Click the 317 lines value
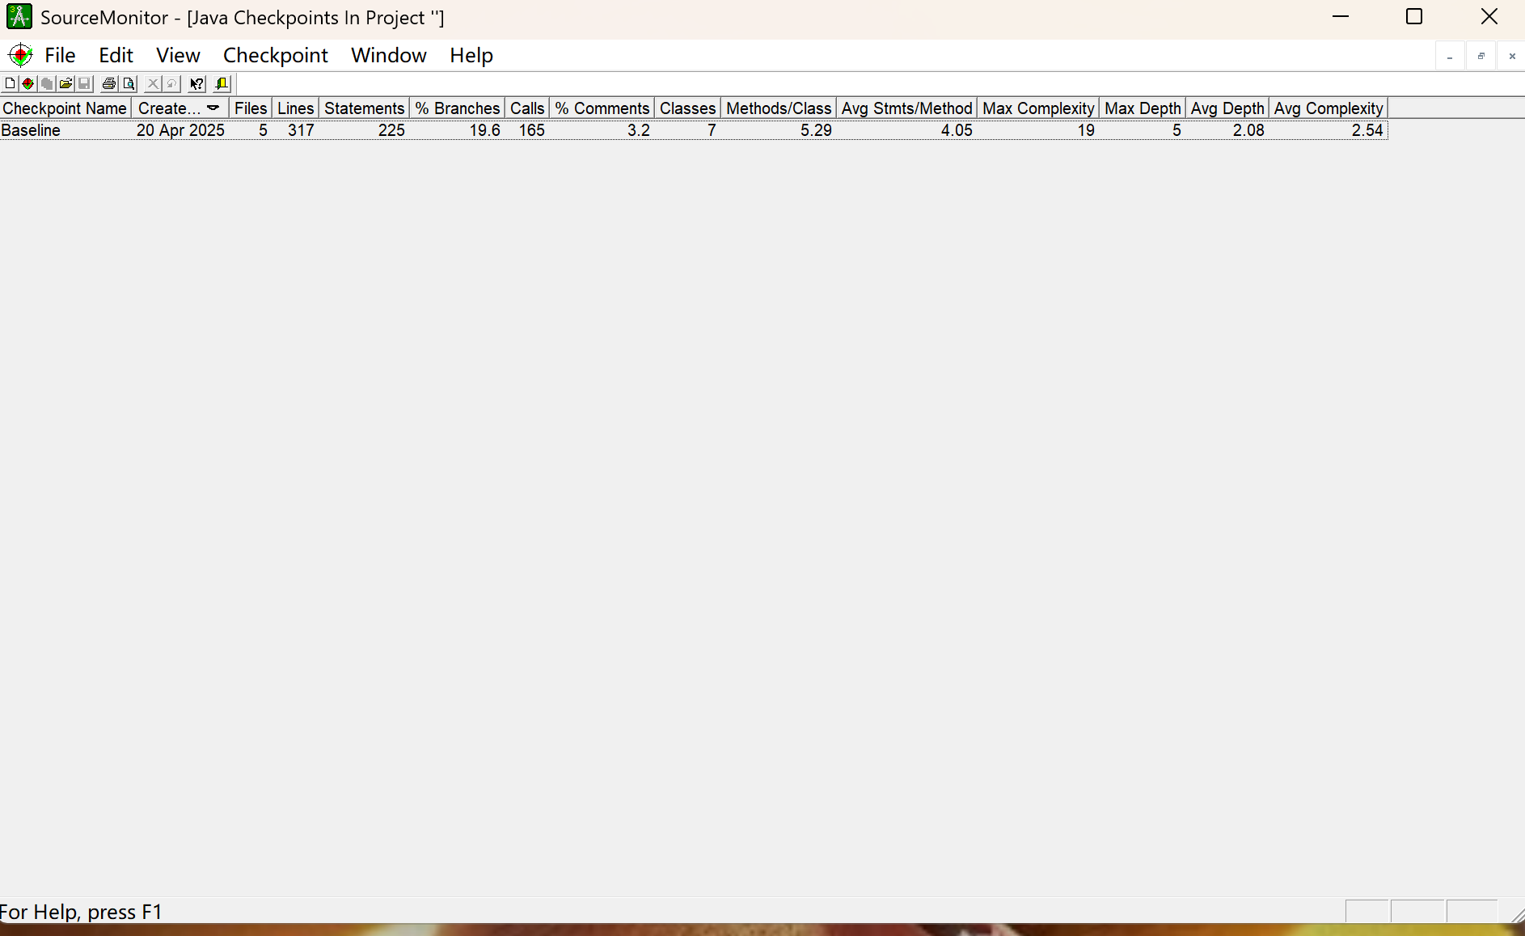 click(x=301, y=130)
